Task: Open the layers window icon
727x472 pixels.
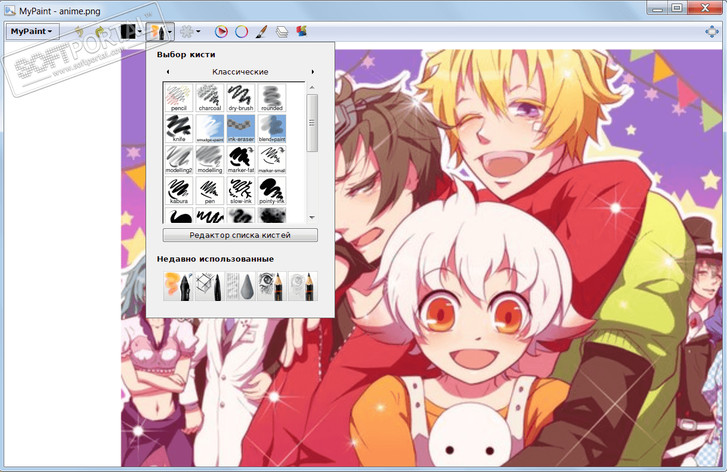Action: (282, 32)
